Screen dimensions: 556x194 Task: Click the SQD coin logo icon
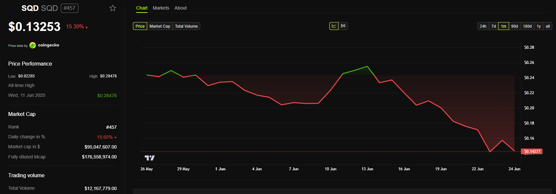coord(14,8)
